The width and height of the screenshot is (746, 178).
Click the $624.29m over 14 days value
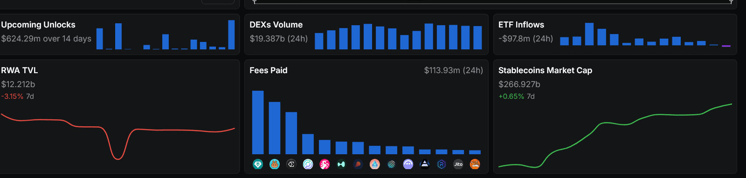(46, 39)
